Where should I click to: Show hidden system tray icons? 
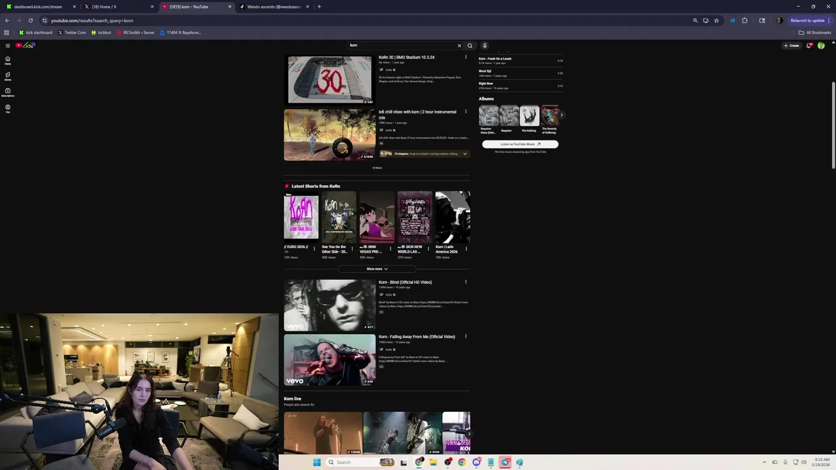click(764, 462)
